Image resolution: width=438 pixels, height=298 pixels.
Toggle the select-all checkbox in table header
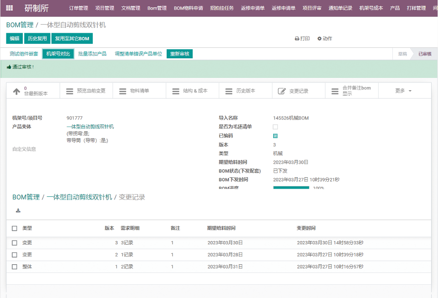coord(15,228)
